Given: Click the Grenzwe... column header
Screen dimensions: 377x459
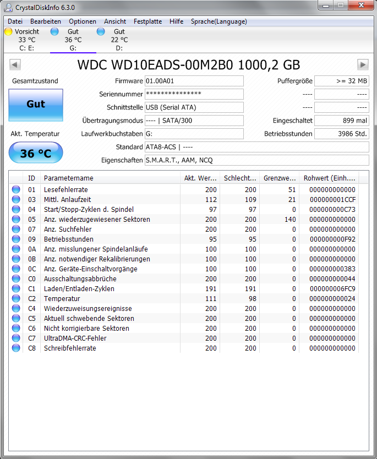Looking at the screenshot, I should pyautogui.click(x=279, y=178).
